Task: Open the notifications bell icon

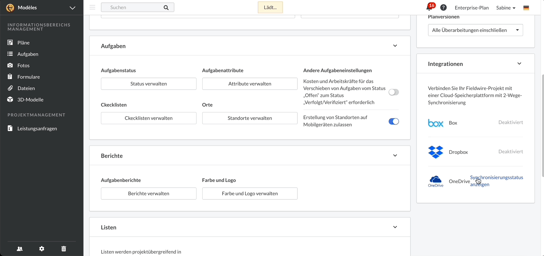Action: tap(429, 8)
